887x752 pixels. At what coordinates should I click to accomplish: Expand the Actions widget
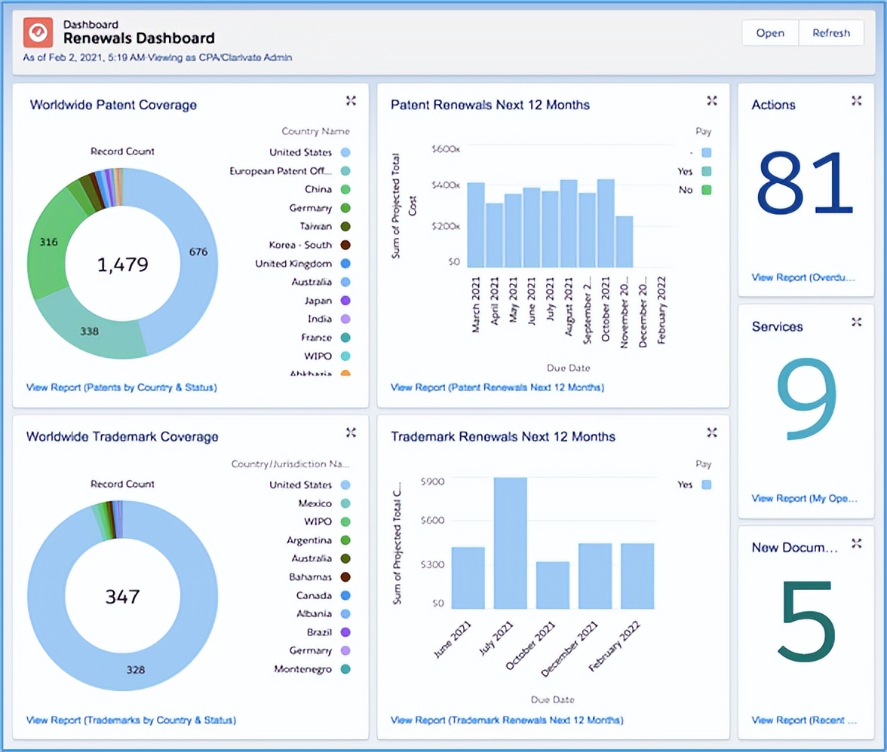tap(856, 101)
